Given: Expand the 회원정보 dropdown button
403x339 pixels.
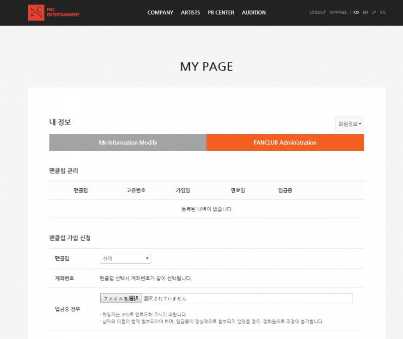Looking at the screenshot, I should (x=350, y=124).
